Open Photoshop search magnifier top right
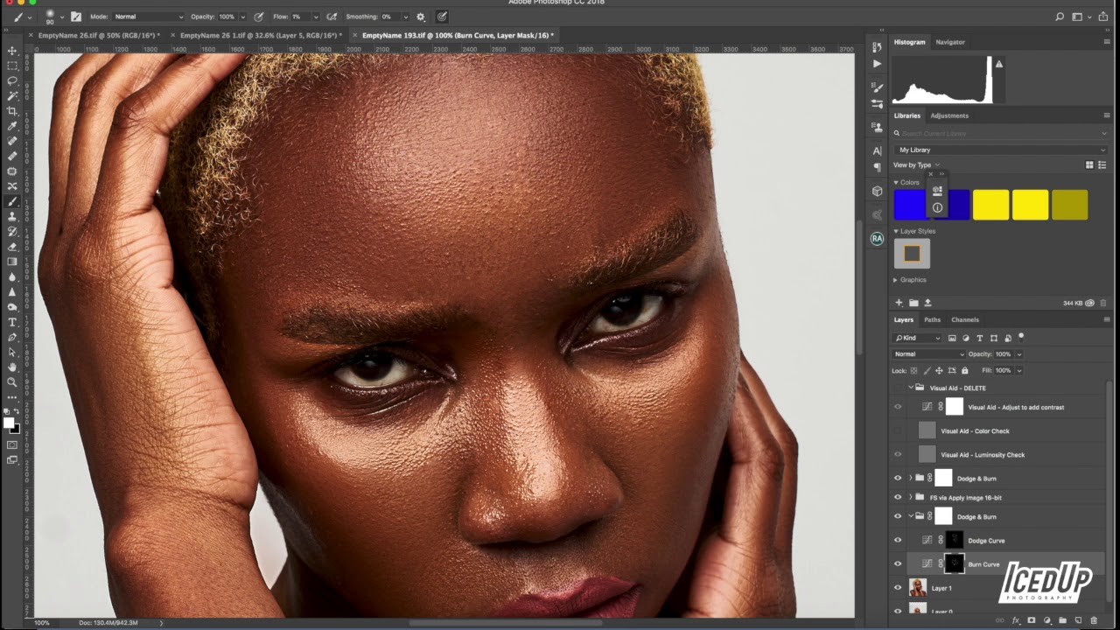The image size is (1120, 630). click(x=1060, y=17)
